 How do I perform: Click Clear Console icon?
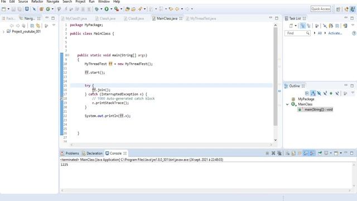click(288, 153)
